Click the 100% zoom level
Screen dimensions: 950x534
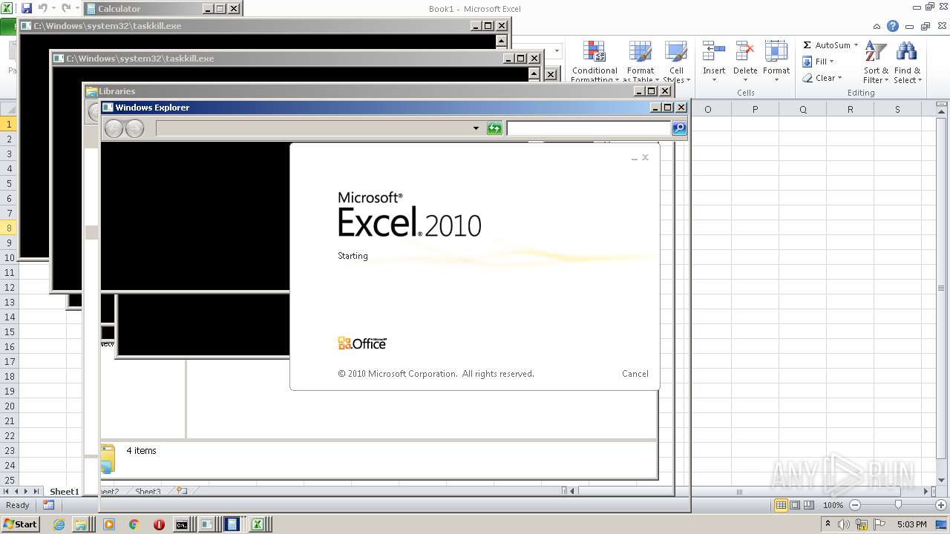(x=833, y=505)
